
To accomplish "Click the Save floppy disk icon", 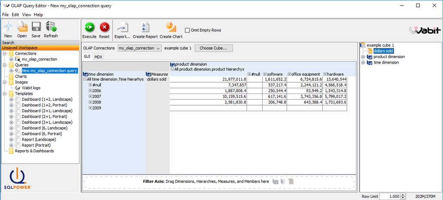I will point(36,27).
